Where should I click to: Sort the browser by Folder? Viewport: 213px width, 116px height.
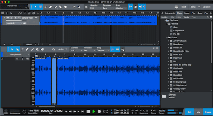[179, 17]
